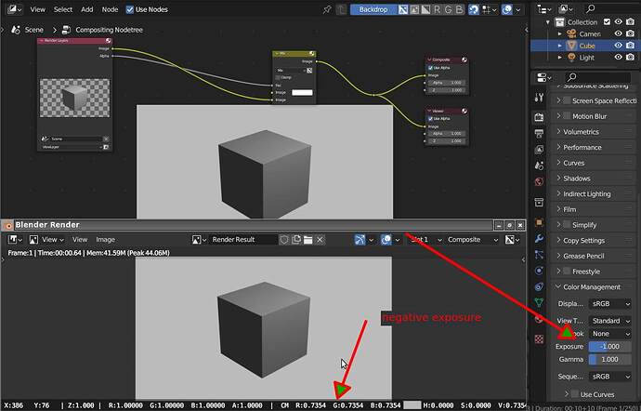Viewport: 641px width, 411px height.
Task: Open compositor snap options dropdown
Action: (x=490, y=9)
